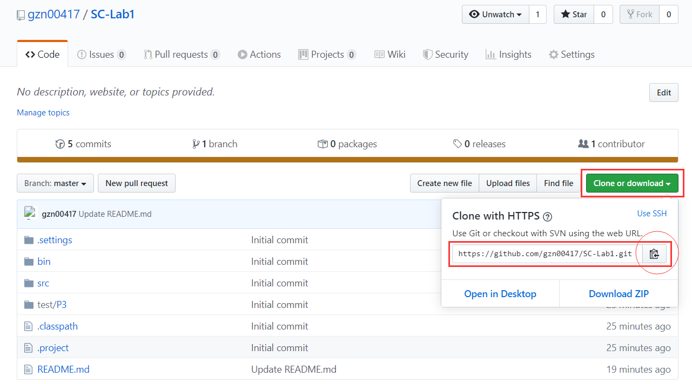
Task: Click the branch icon beside 1 branch
Action: (x=197, y=143)
